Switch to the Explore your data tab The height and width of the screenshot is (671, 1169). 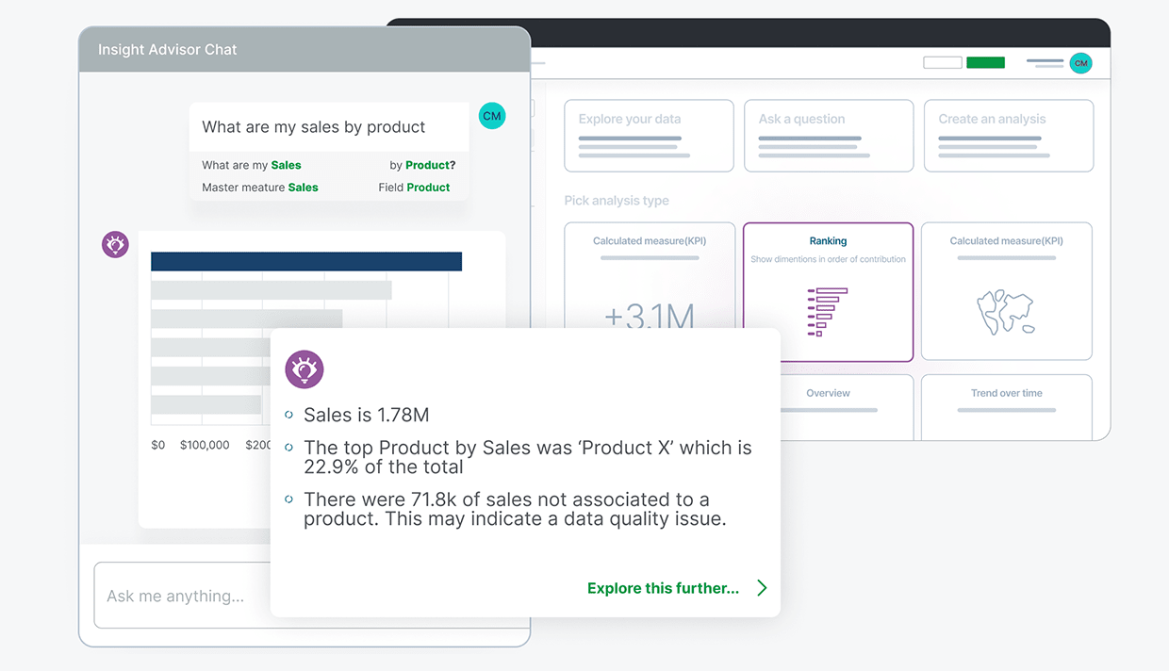point(648,135)
